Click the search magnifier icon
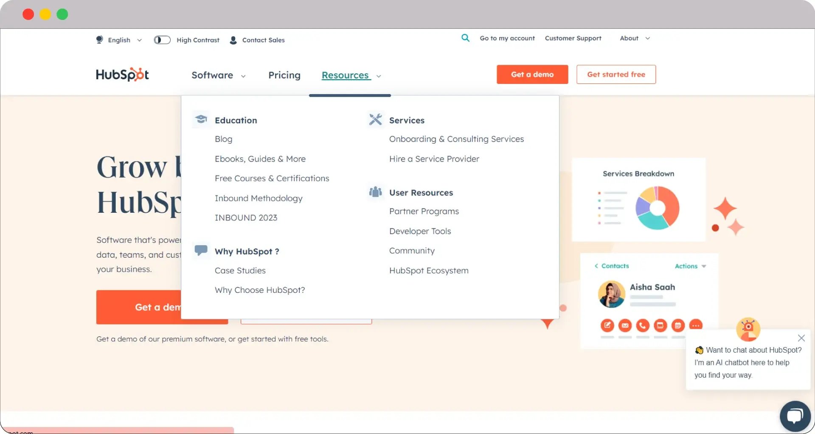The width and height of the screenshot is (815, 434). coord(465,38)
